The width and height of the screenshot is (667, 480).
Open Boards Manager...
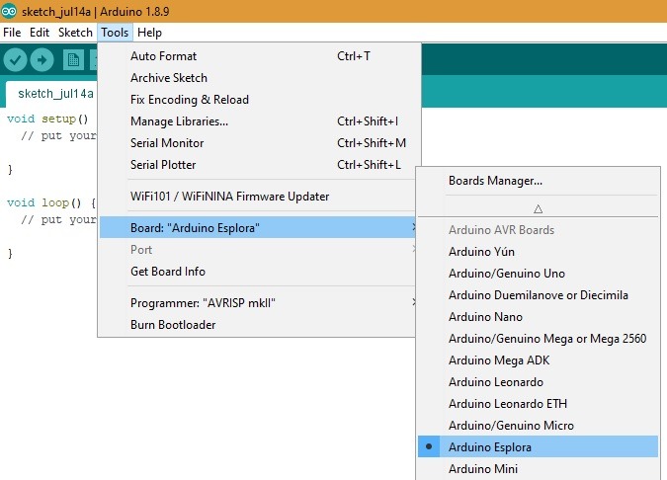[538, 181]
